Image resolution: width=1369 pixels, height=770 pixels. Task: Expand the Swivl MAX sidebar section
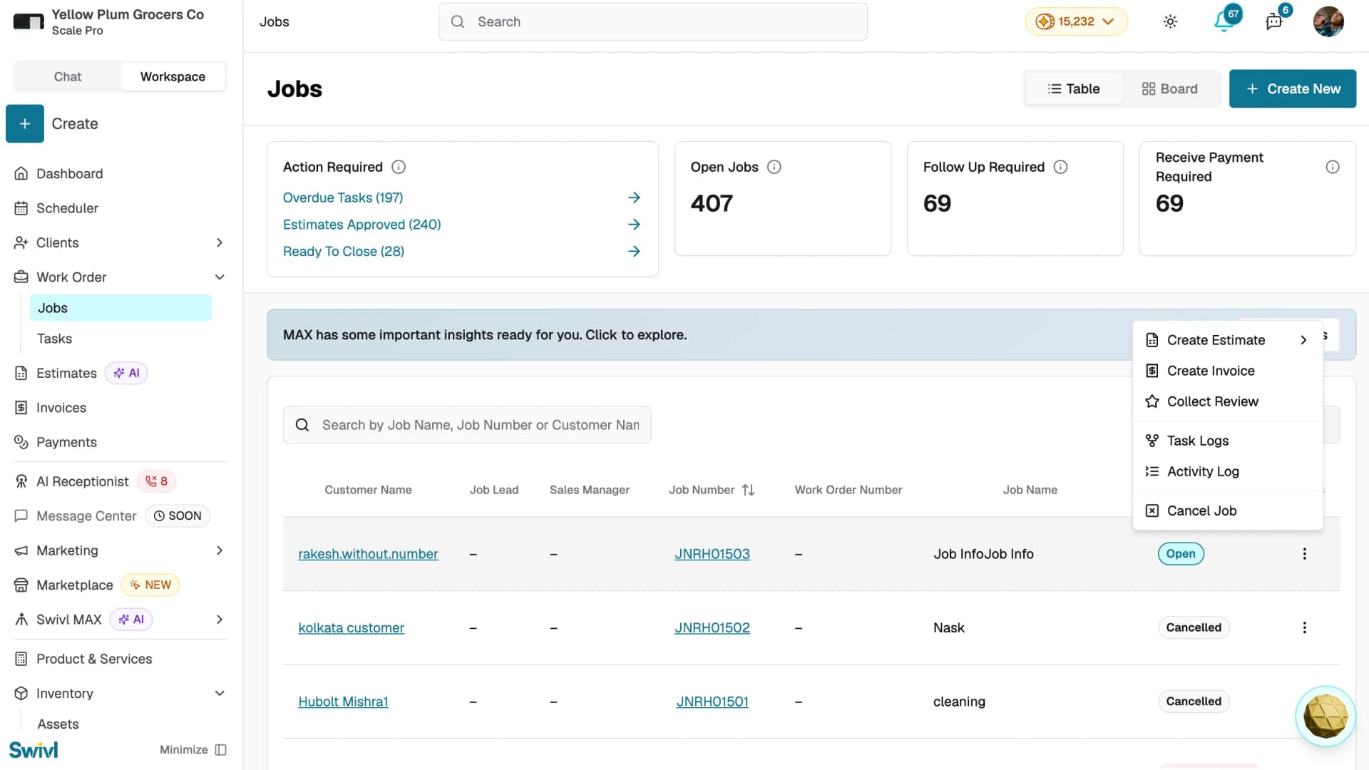(x=220, y=620)
